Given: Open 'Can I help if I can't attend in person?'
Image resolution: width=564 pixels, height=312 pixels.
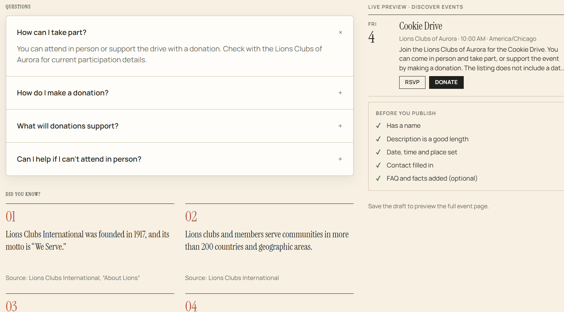Looking at the screenshot, I should [180, 159].
